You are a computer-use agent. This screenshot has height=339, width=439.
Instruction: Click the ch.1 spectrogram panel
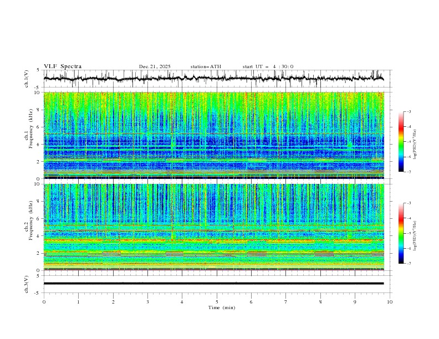pyautogui.click(x=214, y=135)
